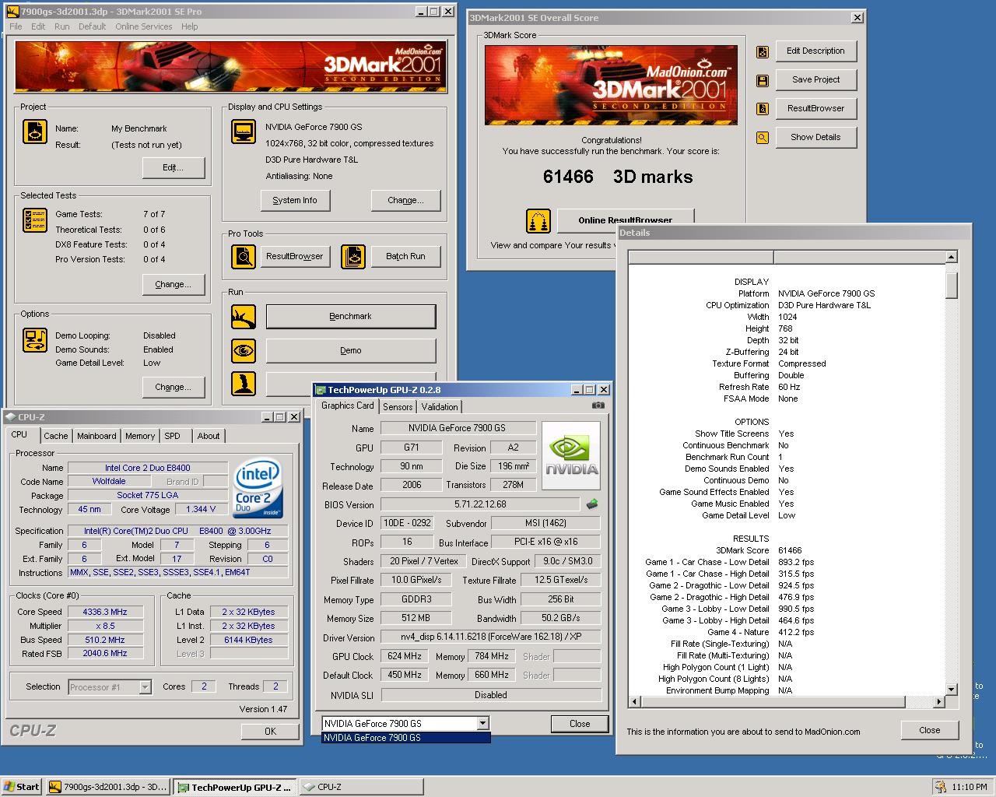Click the 3DMark title bar app icon
The width and height of the screenshot is (996, 797).
(12, 12)
